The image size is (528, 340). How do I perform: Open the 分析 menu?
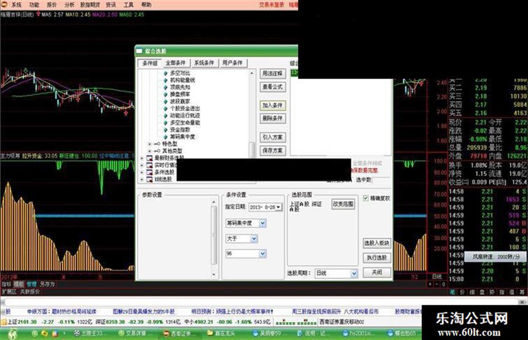(69, 4)
